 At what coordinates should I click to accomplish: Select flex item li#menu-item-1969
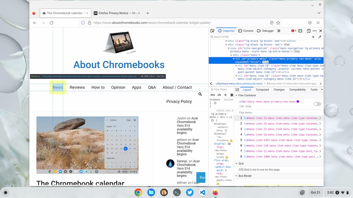pos(279,156)
